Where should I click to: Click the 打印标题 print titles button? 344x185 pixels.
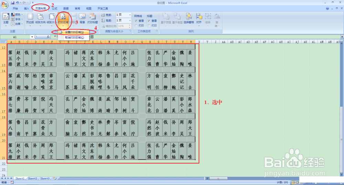pos(93,19)
